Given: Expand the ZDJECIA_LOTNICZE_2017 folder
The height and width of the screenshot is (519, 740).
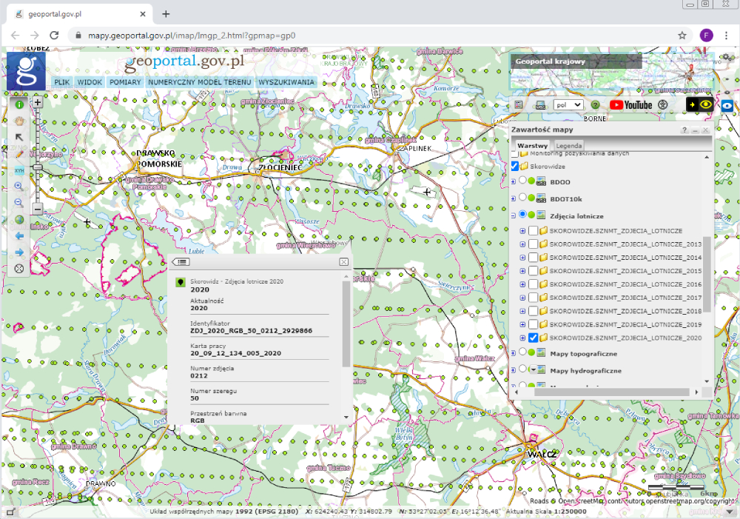Looking at the screenshot, I should pos(522,298).
